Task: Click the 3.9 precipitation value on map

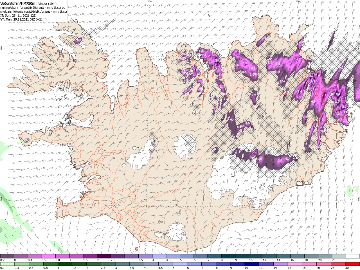Action: (311, 76)
